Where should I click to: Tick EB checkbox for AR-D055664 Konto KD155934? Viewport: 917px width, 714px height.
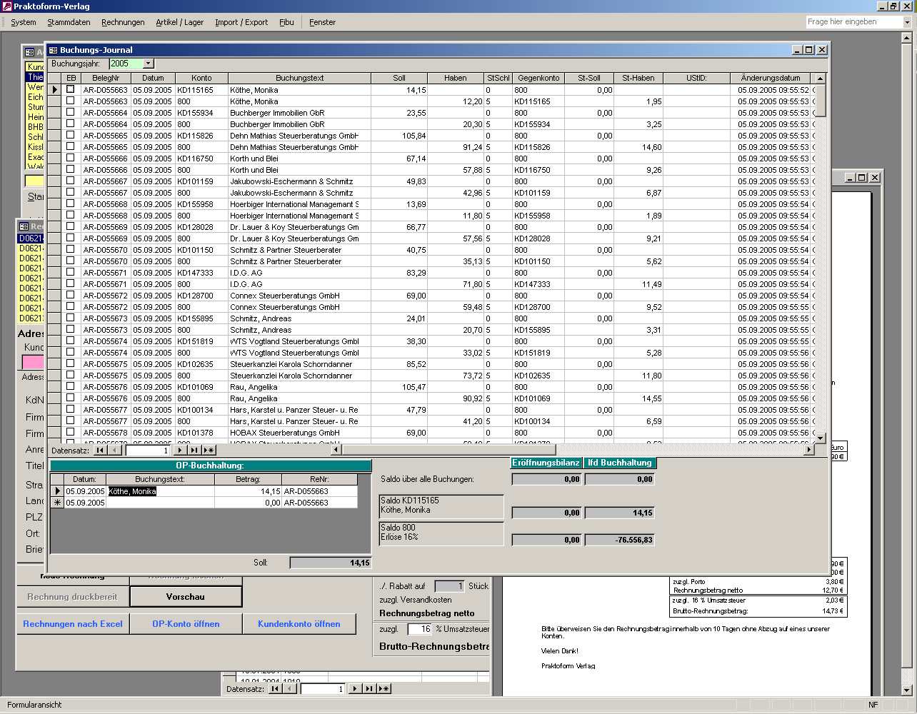point(70,112)
